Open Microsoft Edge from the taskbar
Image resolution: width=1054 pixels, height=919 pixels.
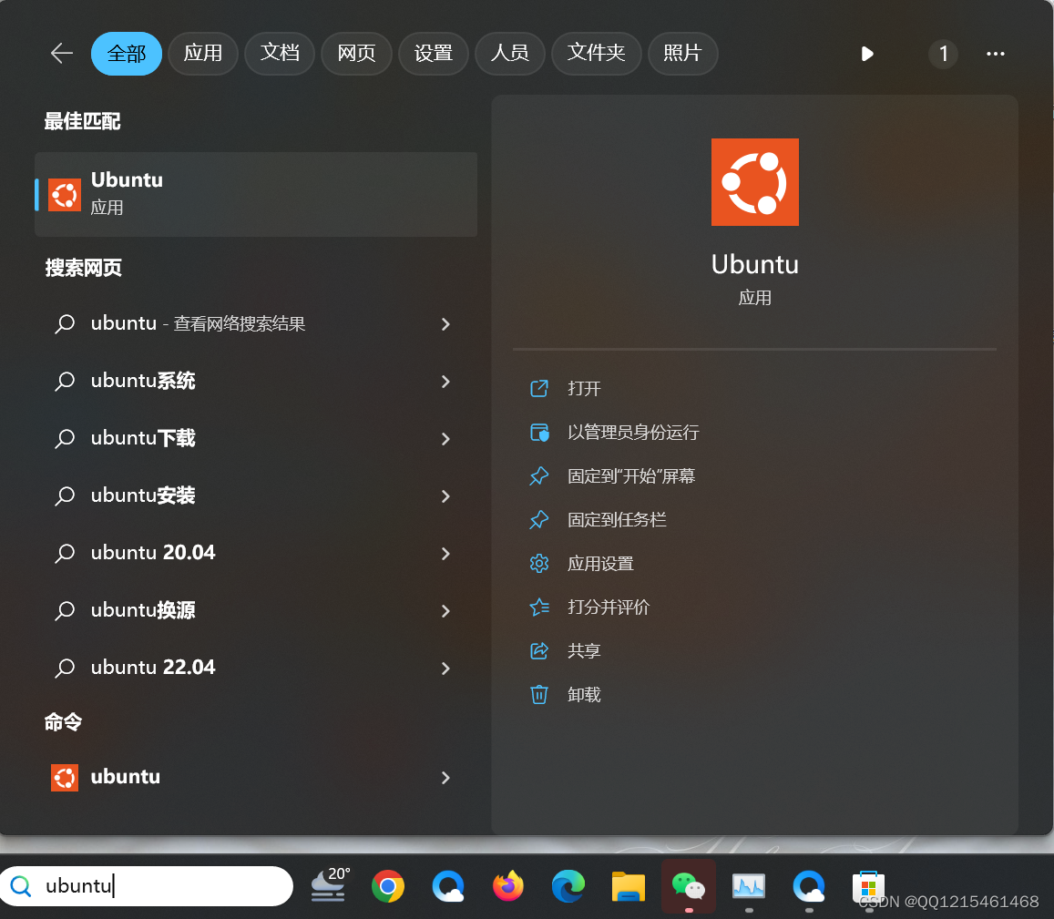coord(568,886)
